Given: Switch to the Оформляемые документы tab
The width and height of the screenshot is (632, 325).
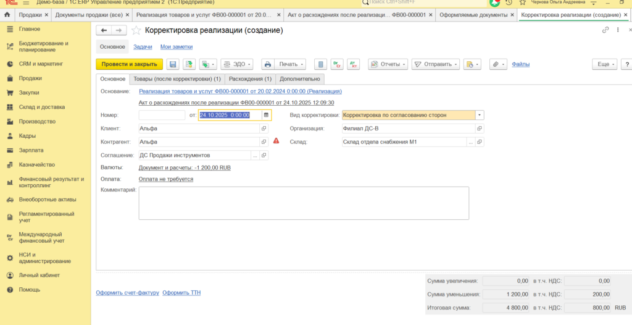Looking at the screenshot, I should [473, 15].
